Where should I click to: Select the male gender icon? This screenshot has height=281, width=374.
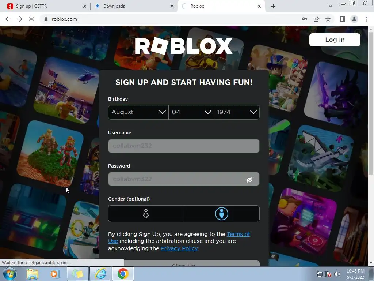222,214
